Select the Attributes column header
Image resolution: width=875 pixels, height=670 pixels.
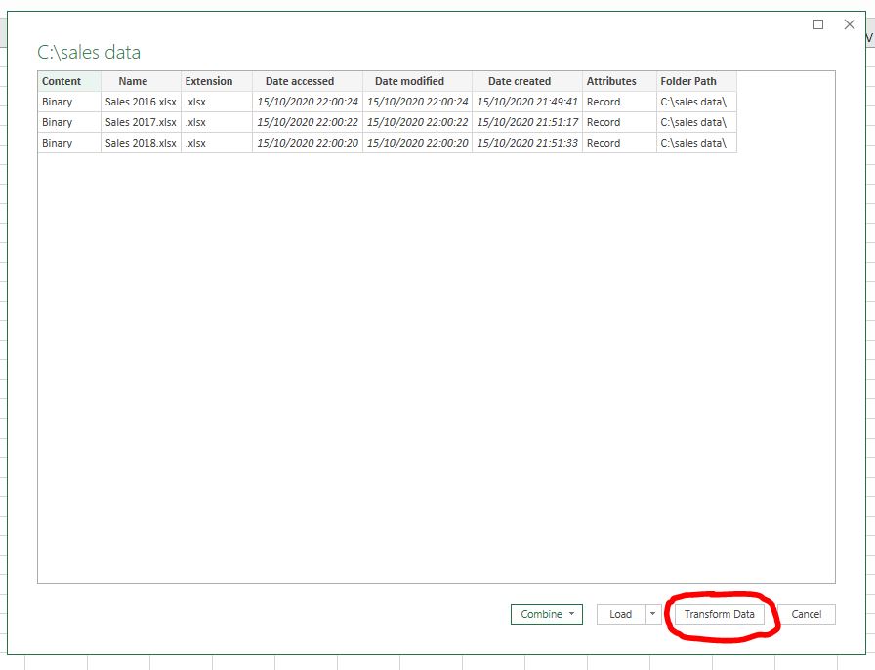(611, 81)
